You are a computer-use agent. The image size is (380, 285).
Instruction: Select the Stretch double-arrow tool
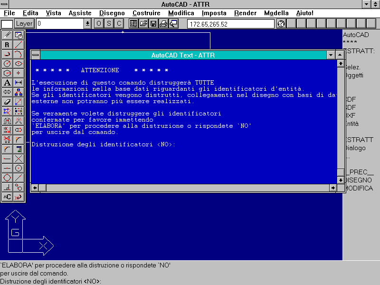[x=7, y=92]
